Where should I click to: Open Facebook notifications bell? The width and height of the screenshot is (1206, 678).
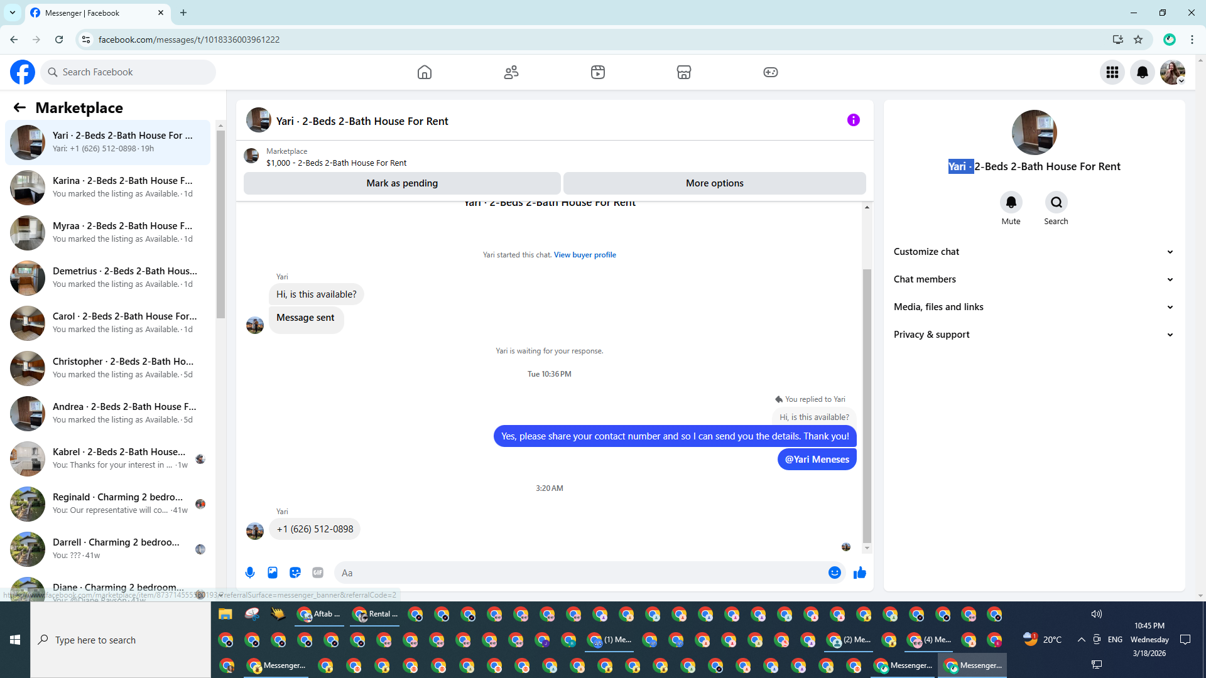[x=1143, y=72]
